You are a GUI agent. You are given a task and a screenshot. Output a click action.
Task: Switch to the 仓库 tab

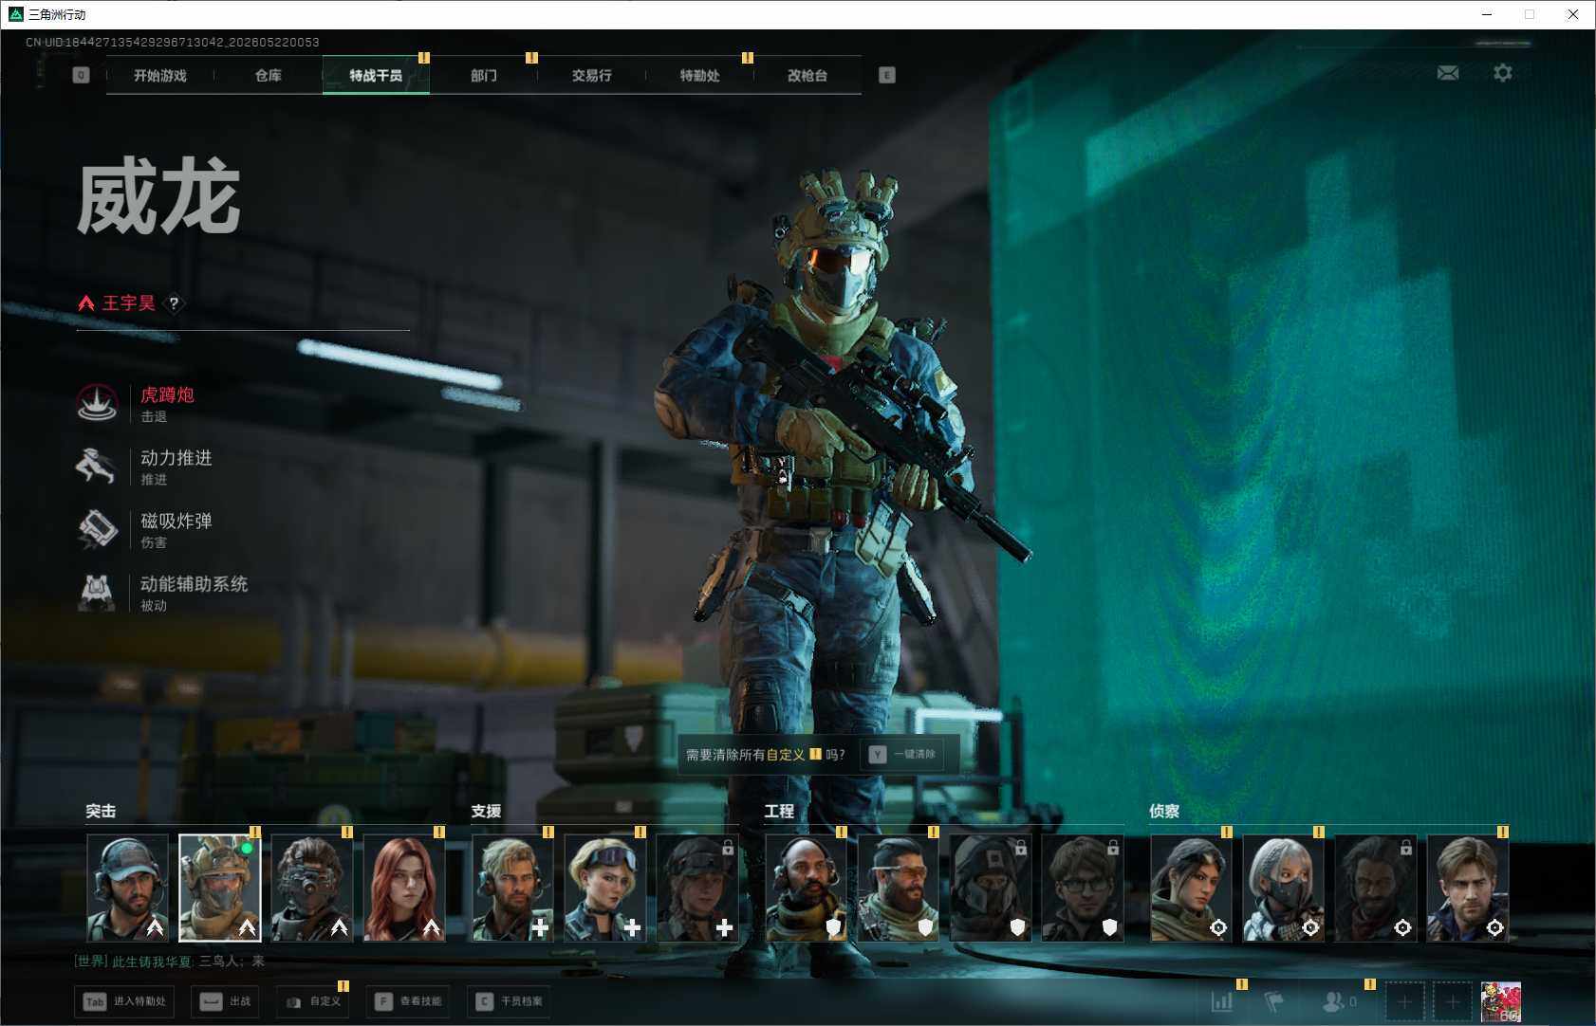pos(269,75)
